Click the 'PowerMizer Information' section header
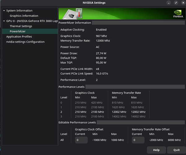Viewport: 186px width, 155px height. pyautogui.click(x=75, y=23)
